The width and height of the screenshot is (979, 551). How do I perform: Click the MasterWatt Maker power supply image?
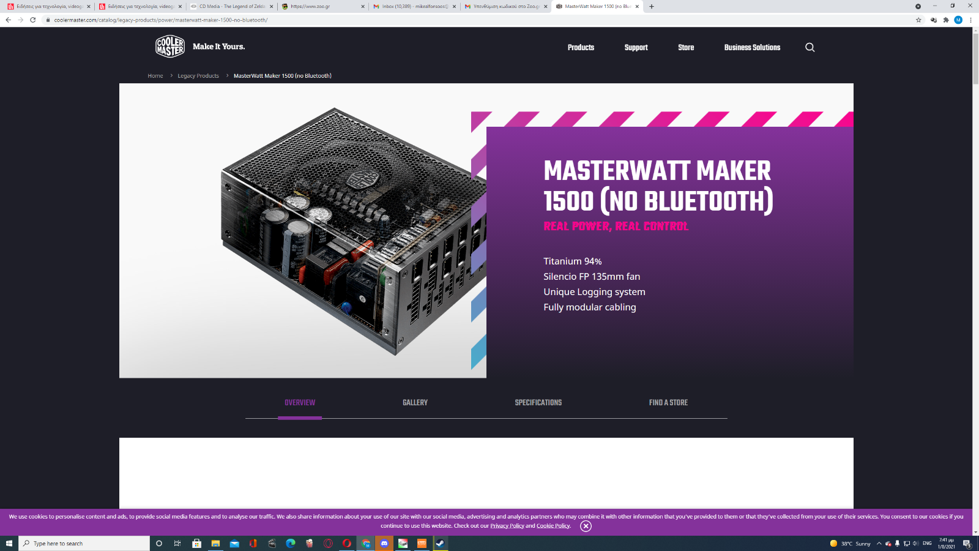(x=354, y=231)
